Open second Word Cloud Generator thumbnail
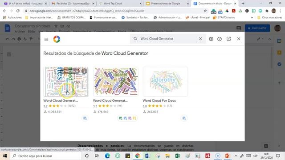Viewport: 285px width, 160px height. click(x=116, y=82)
